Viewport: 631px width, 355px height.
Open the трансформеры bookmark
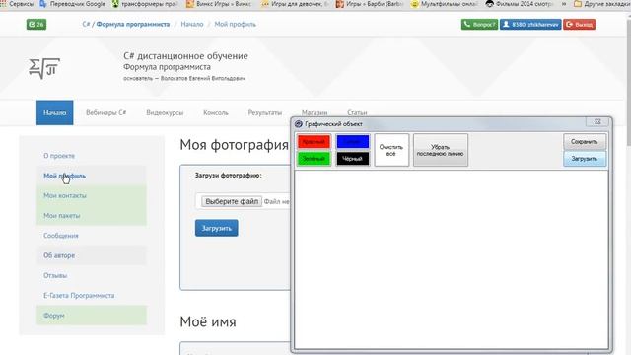pos(145,4)
